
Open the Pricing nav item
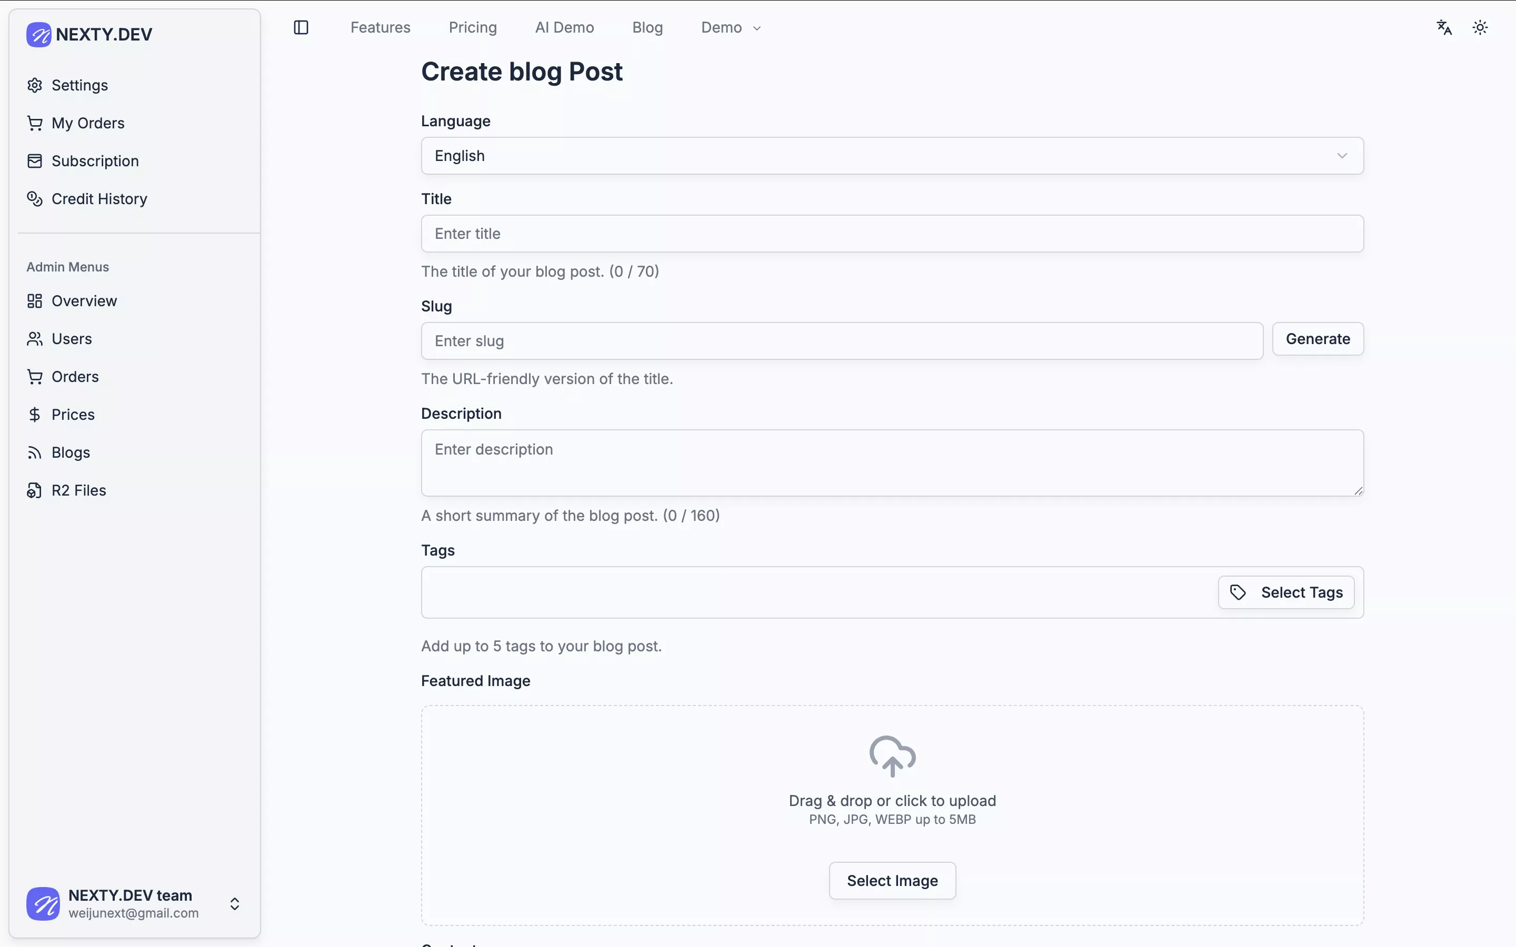click(472, 27)
